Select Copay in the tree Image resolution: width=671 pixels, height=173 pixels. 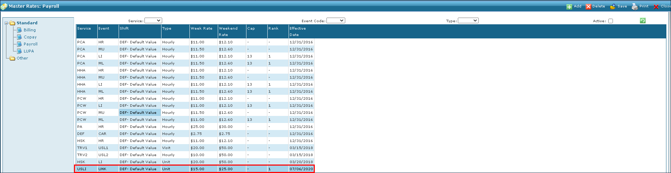pyautogui.click(x=30, y=37)
